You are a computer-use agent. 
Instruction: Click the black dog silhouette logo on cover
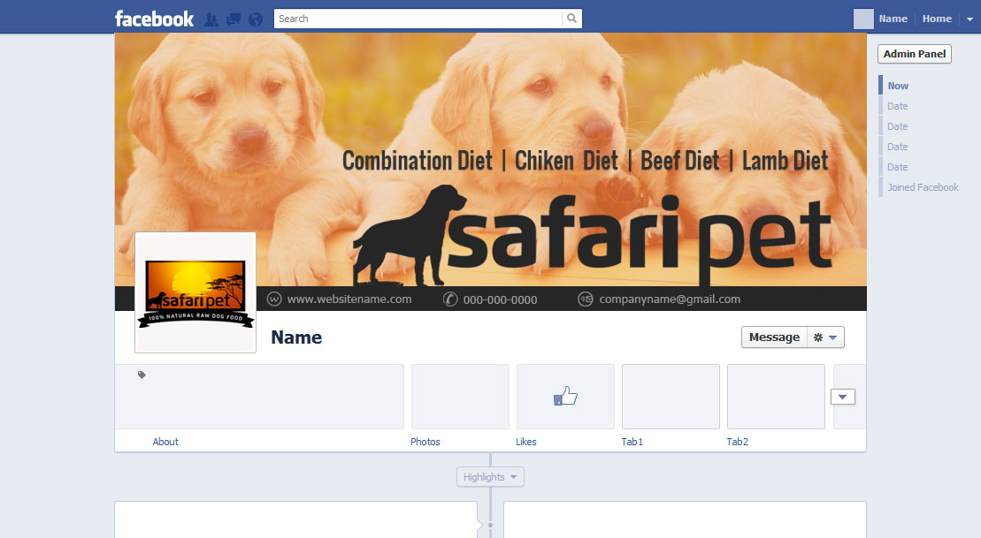tap(408, 234)
